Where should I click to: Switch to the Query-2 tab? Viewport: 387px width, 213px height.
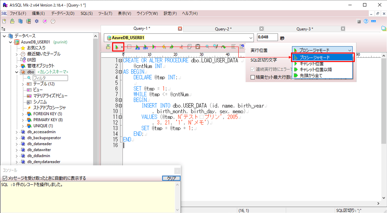[223, 29]
